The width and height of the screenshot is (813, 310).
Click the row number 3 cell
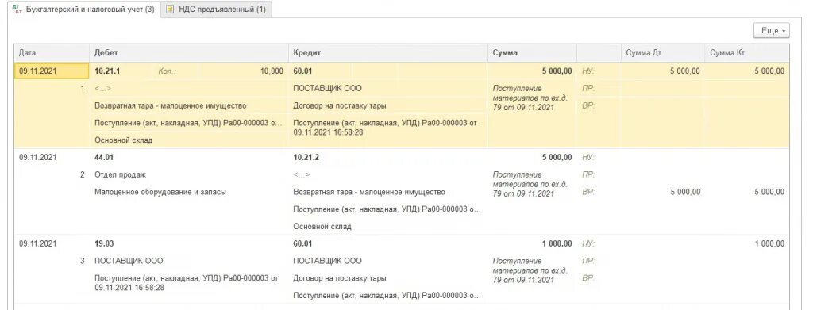click(83, 261)
